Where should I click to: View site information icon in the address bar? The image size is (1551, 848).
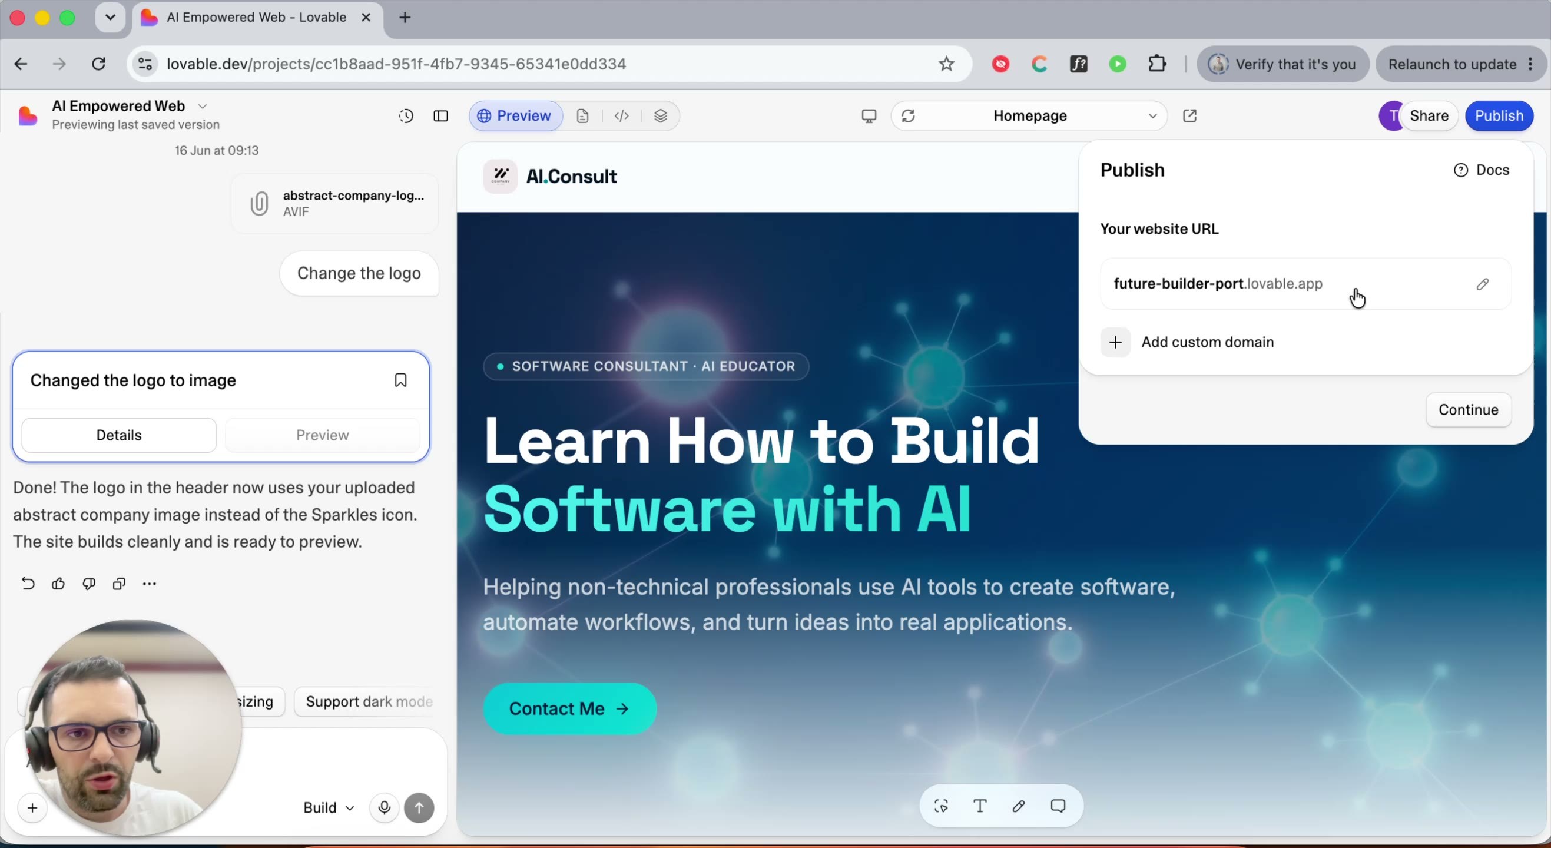[x=145, y=64]
